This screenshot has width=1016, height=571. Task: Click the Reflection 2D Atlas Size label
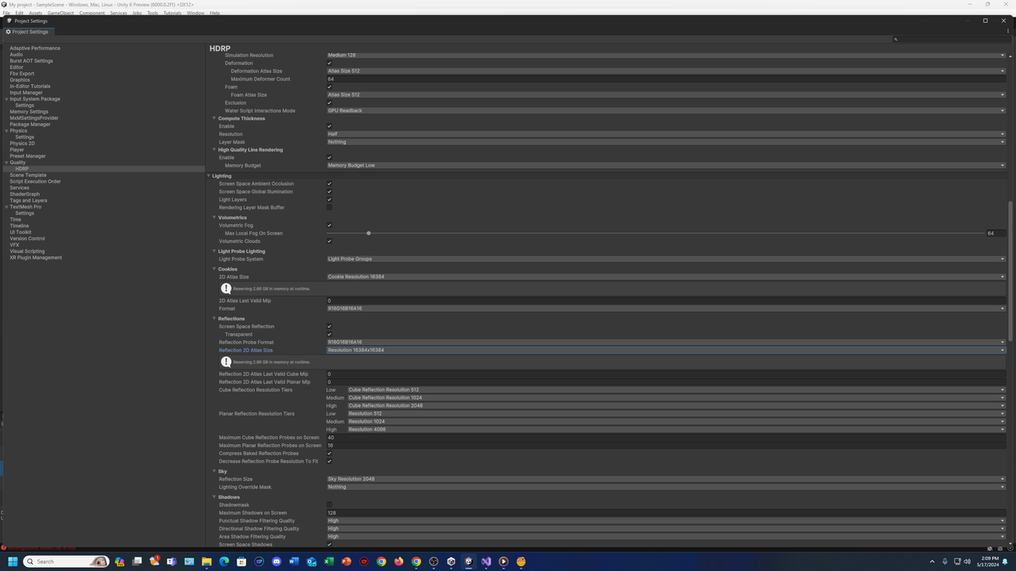246,351
